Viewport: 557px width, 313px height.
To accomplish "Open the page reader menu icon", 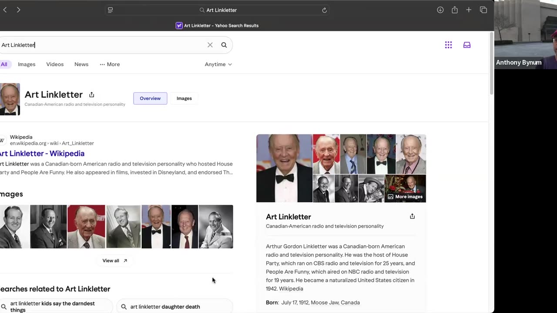I will 110,10.
